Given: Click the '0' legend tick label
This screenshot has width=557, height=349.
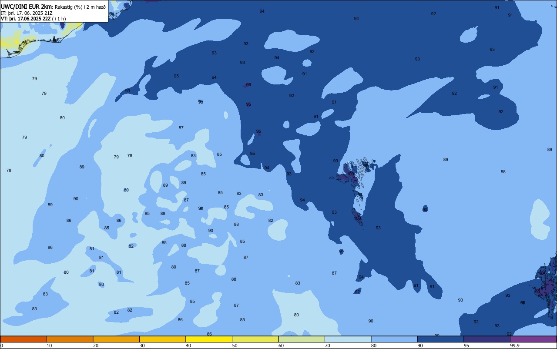Looking at the screenshot, I should tap(2, 346).
